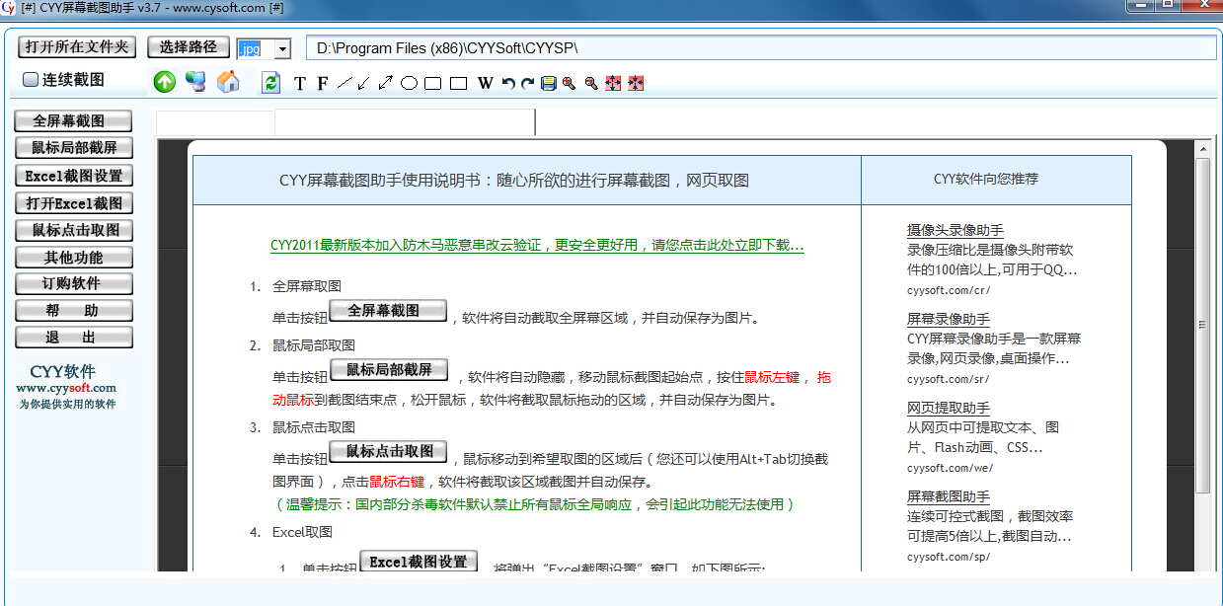1223x606 pixels.
Task: Click the first red expand-arrows icon
Action: pos(613,84)
